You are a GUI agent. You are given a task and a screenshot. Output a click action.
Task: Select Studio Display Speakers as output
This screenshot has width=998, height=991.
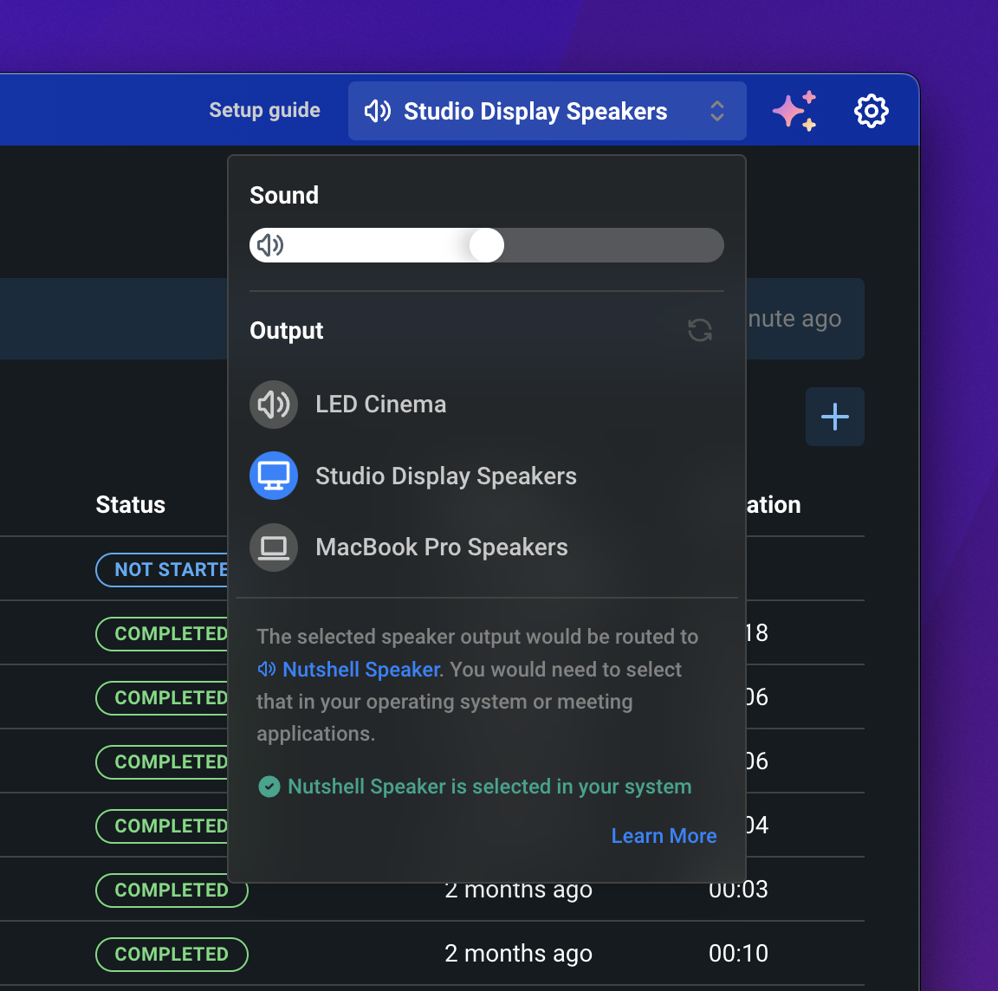tap(446, 476)
